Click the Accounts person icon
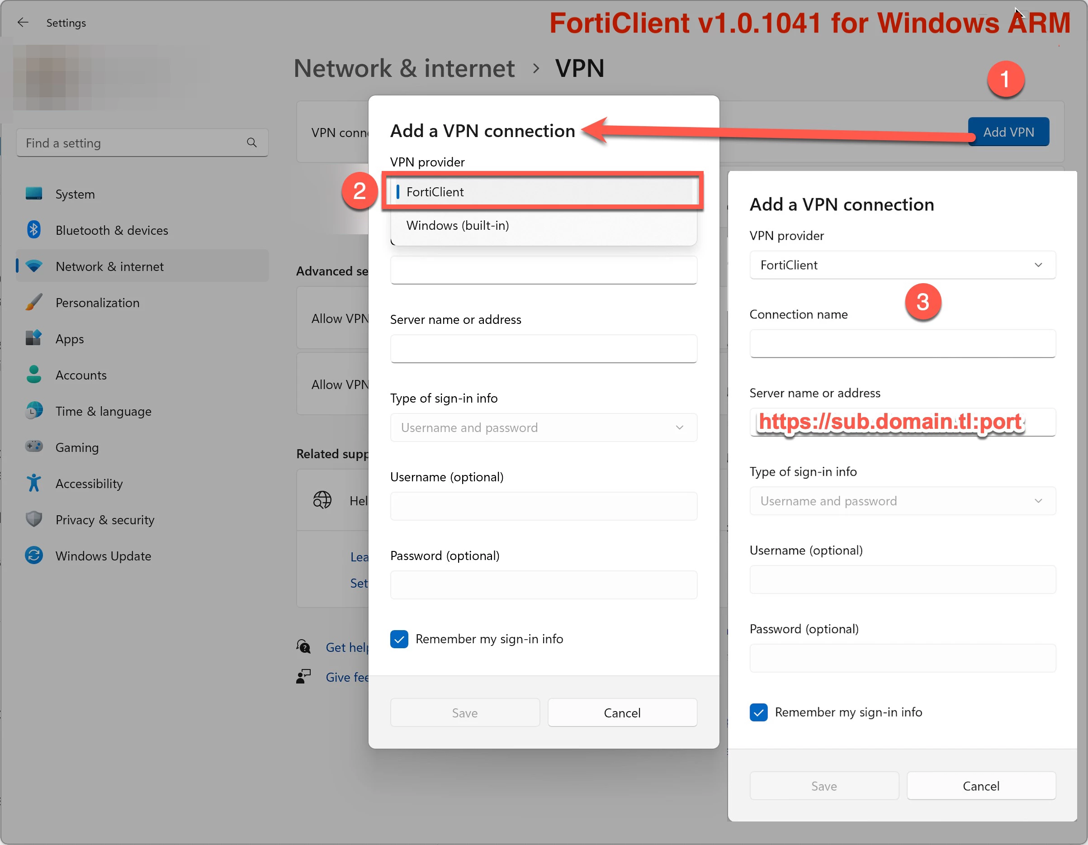Image resolution: width=1088 pixels, height=845 pixels. point(34,375)
